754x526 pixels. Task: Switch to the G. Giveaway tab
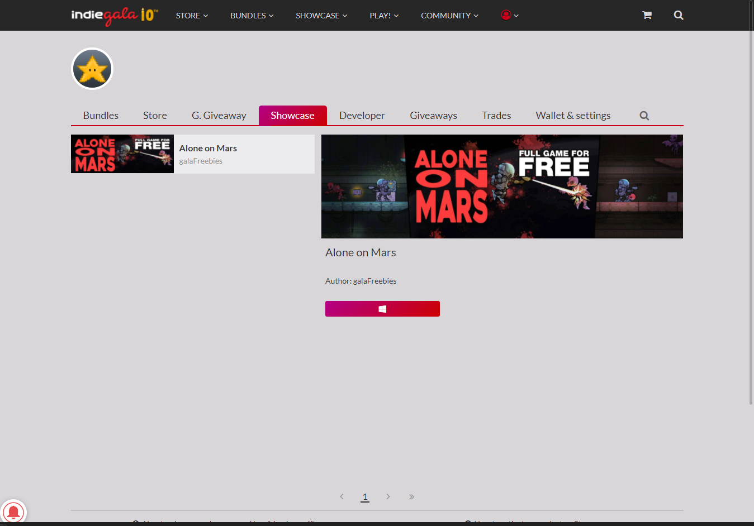click(219, 116)
